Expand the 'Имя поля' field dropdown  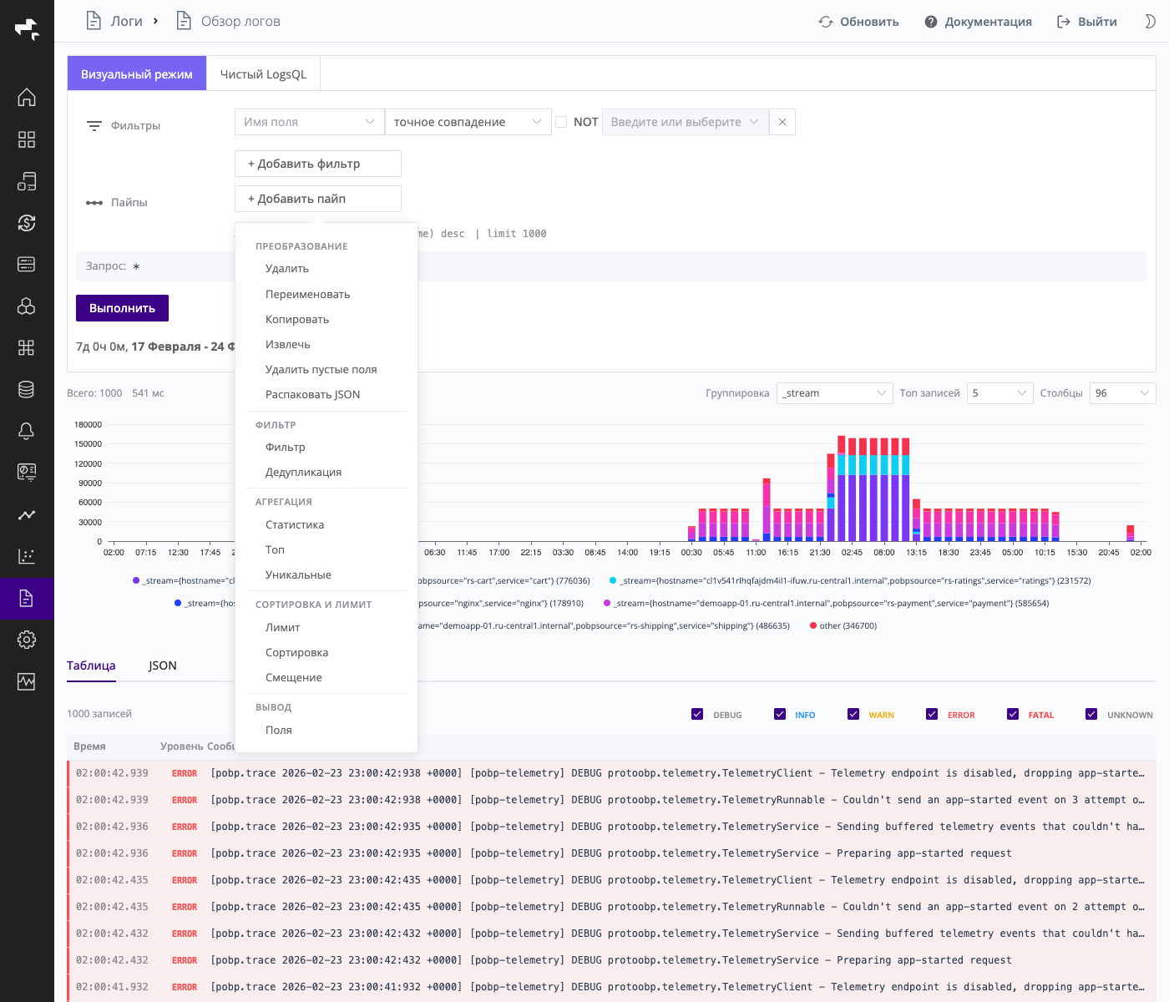pos(309,122)
